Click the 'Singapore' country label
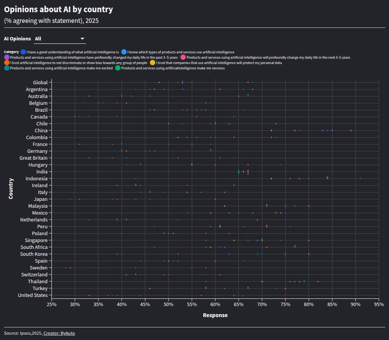Viewport: 389px width, 340px height. click(36, 240)
